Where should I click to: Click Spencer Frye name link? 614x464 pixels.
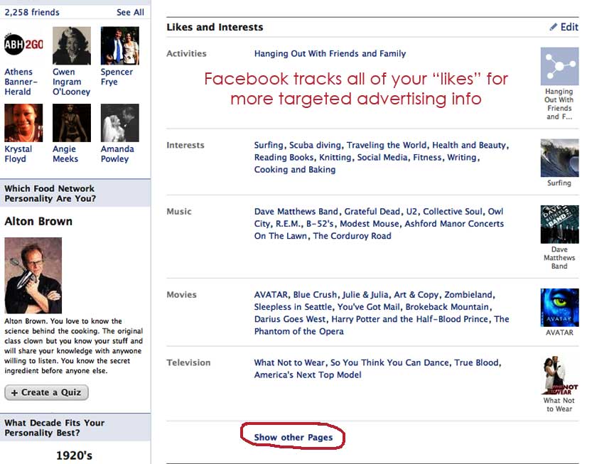117,77
